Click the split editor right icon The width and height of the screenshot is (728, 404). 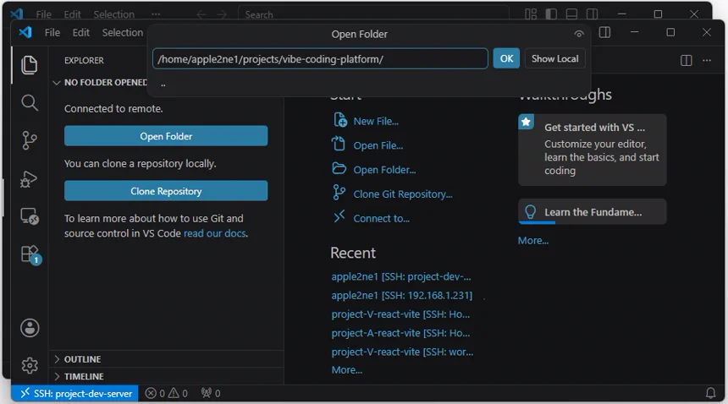click(687, 60)
